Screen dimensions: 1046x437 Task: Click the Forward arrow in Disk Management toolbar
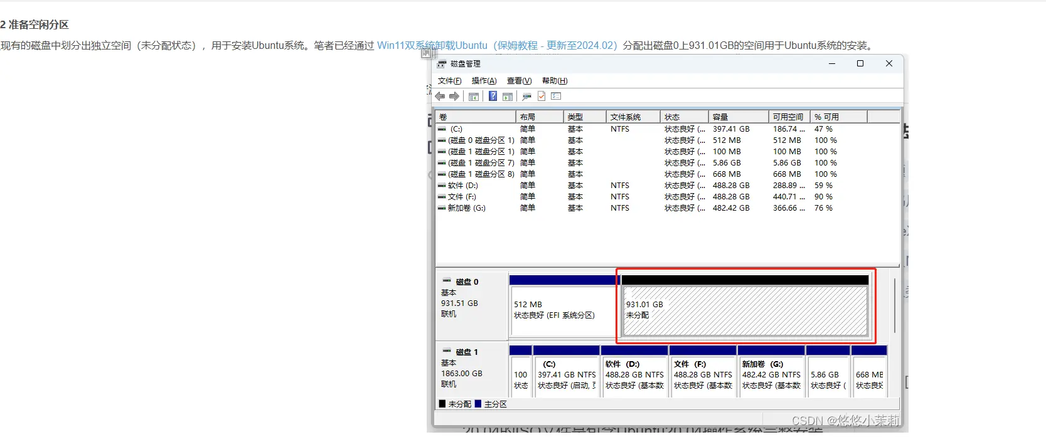click(454, 97)
